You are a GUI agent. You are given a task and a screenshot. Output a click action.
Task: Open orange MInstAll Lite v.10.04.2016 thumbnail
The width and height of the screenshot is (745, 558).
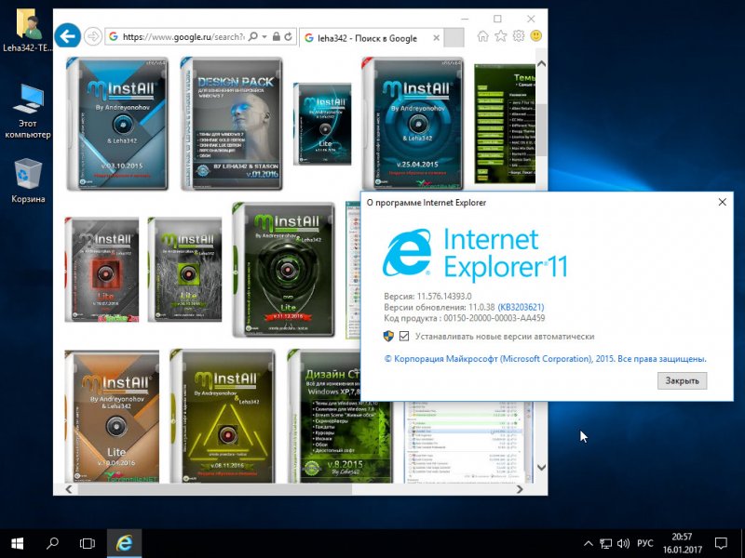click(112, 416)
